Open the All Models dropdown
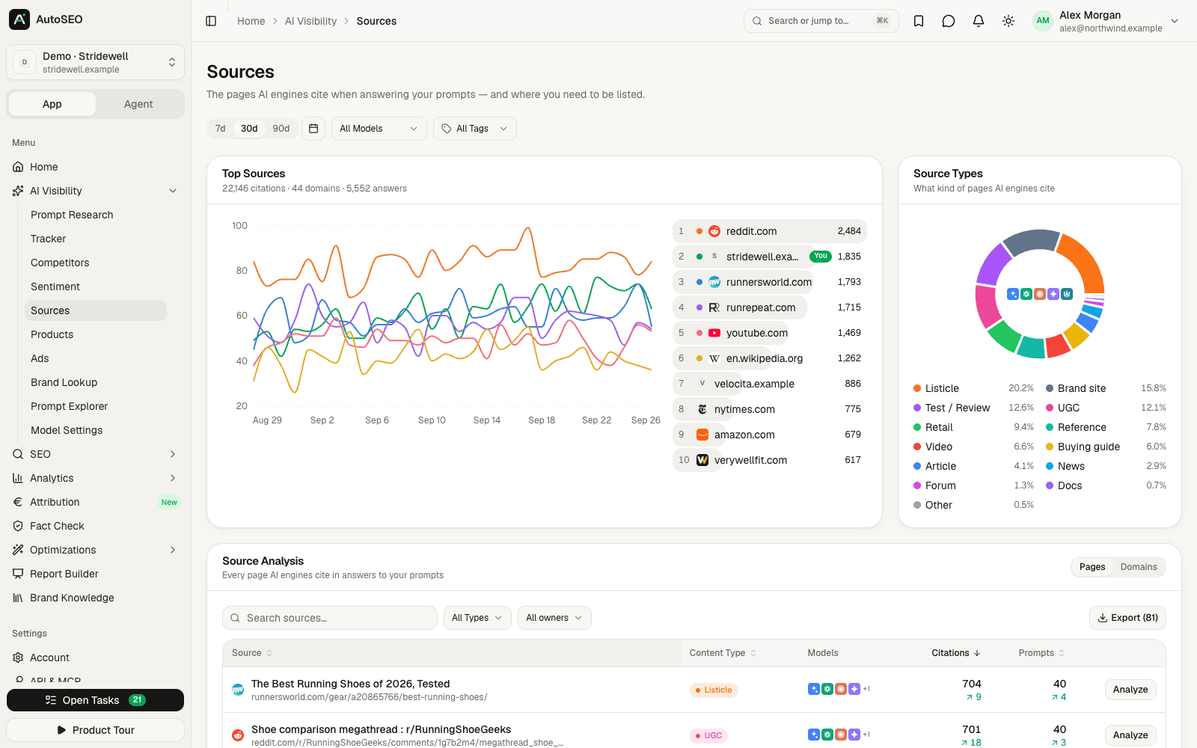Screen dimensions: 1197x748 [379, 129]
